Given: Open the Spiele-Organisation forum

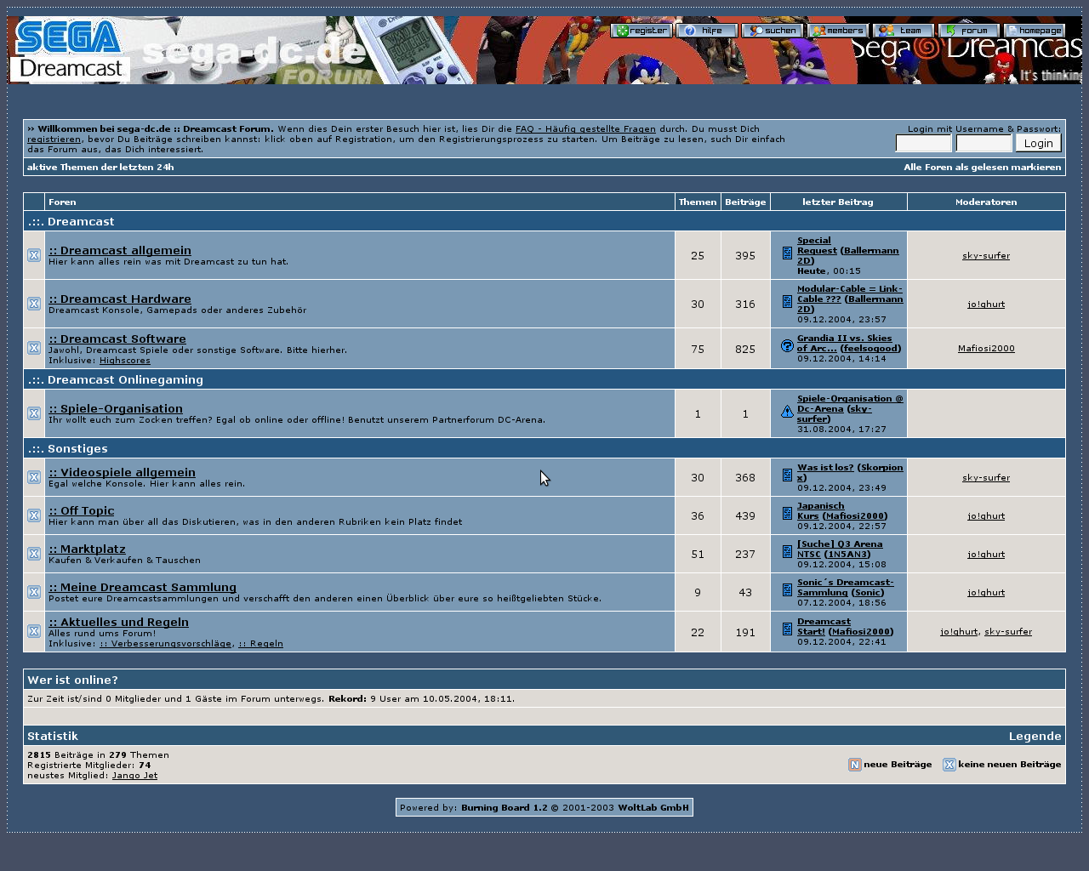Looking at the screenshot, I should [x=116, y=408].
